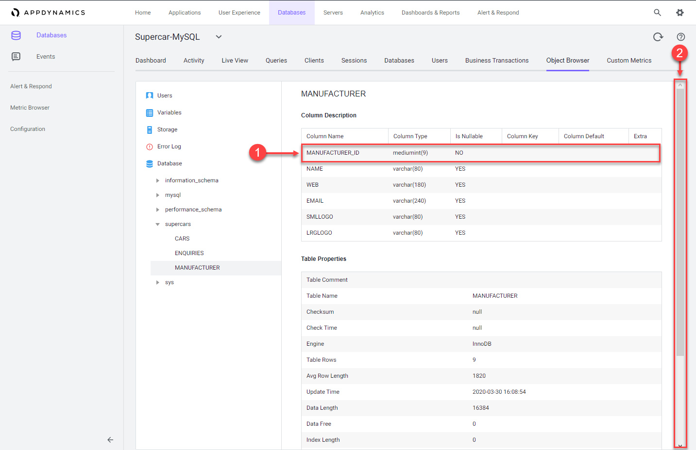The height and width of the screenshot is (450, 696).
Task: Click the refresh icon
Action: pos(658,37)
